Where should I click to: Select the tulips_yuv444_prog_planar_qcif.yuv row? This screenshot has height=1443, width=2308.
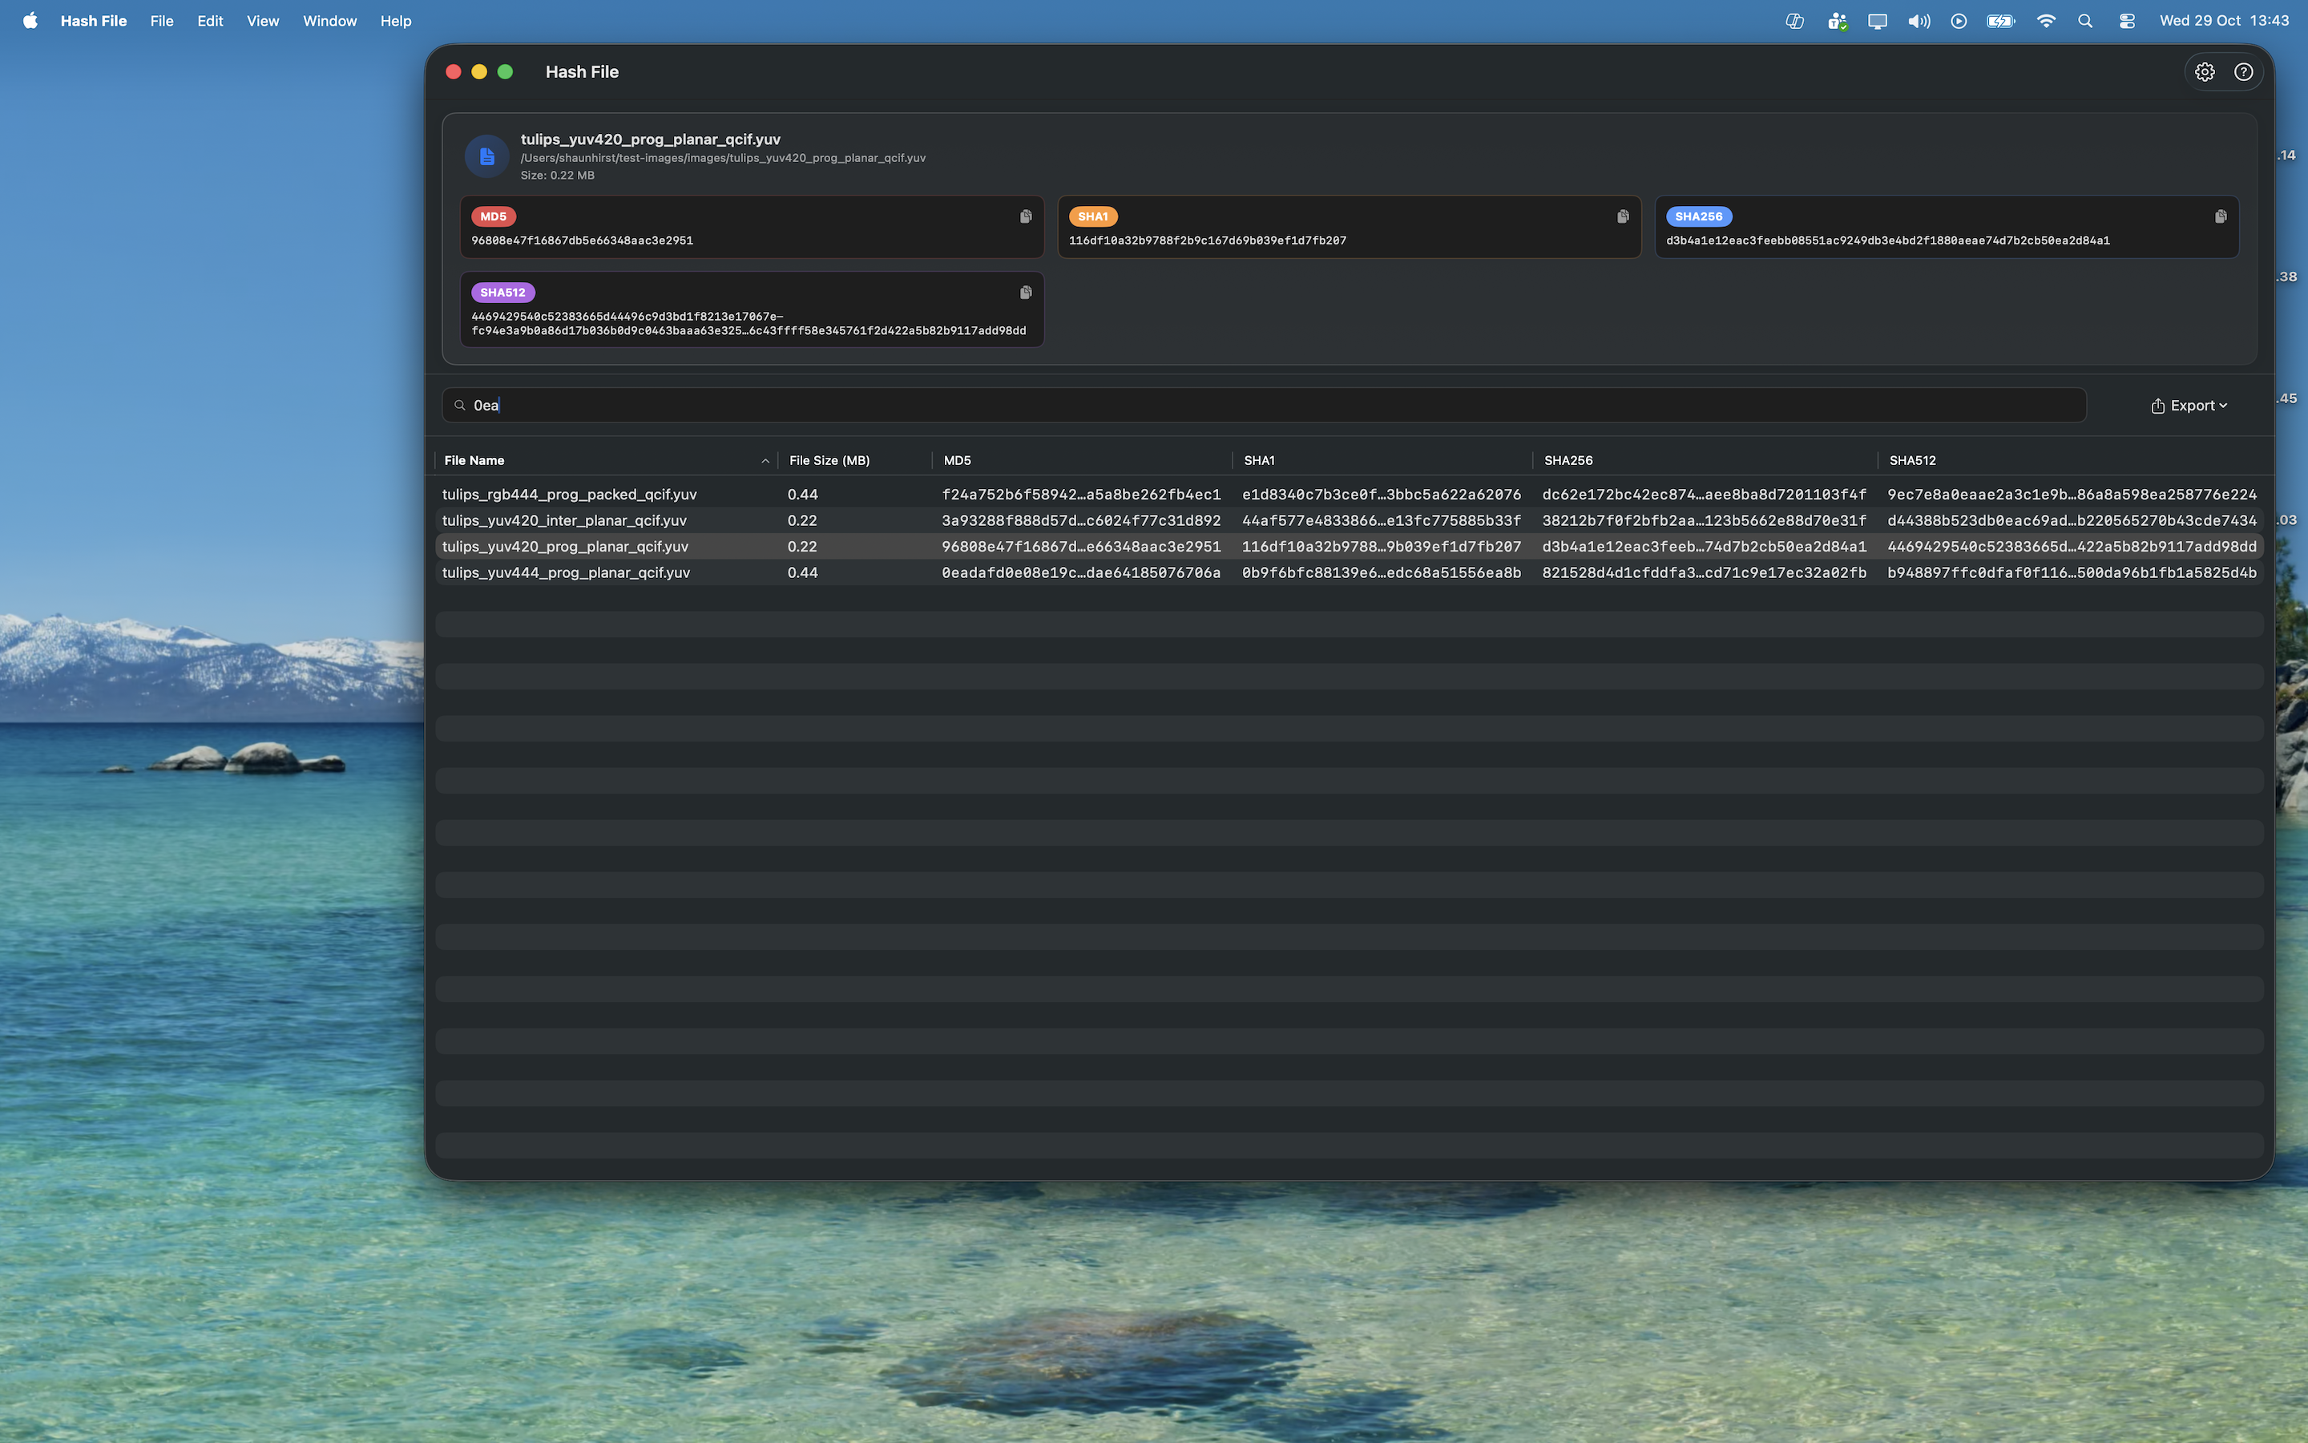point(566,572)
